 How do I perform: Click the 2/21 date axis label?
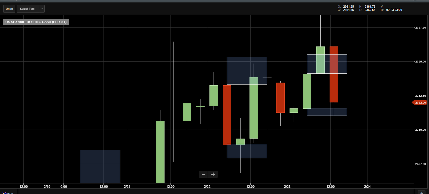(x=127, y=186)
